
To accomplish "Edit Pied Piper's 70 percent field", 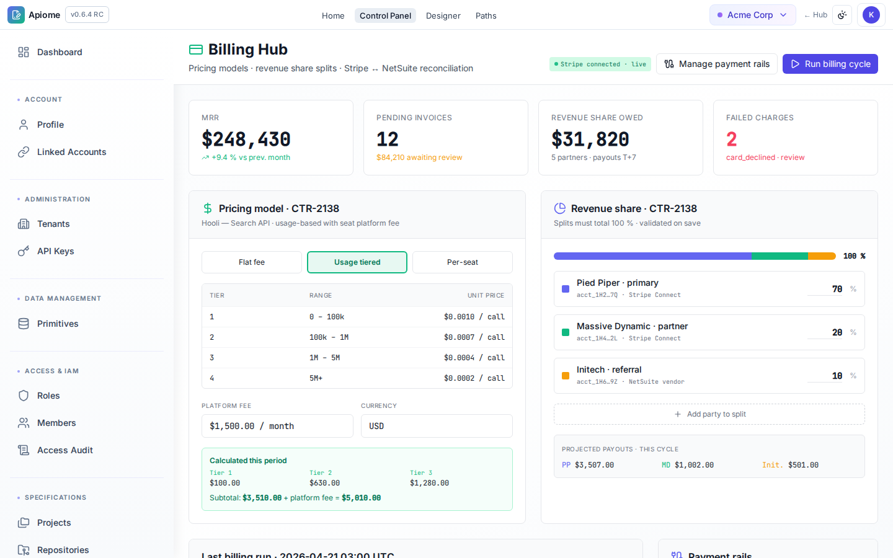I will click(825, 289).
